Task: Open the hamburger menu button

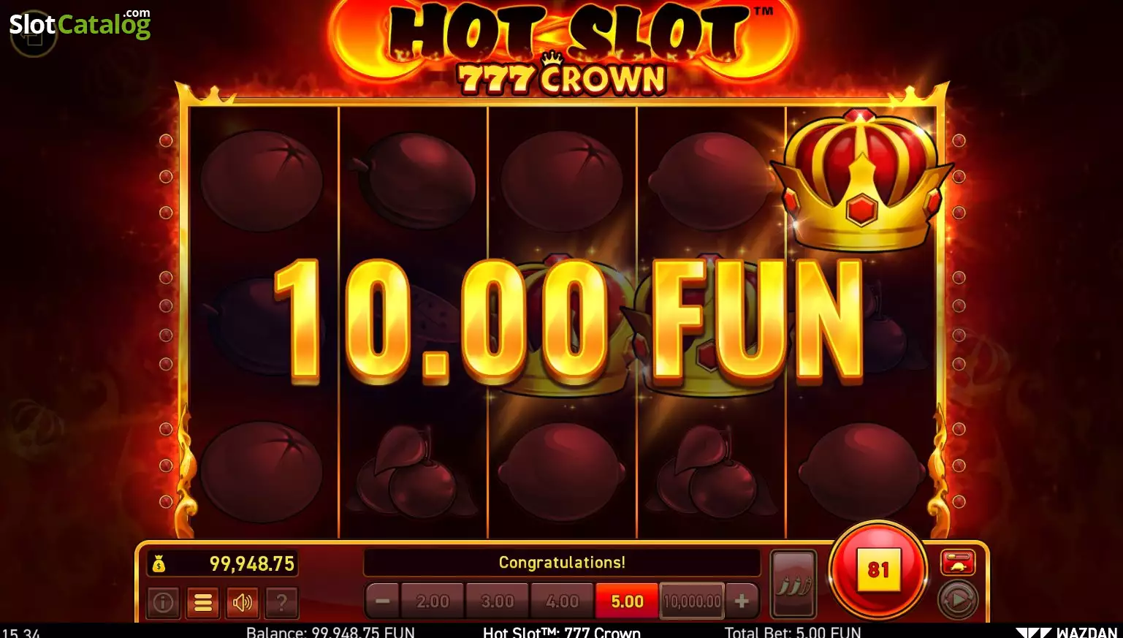Action: pyautogui.click(x=203, y=602)
